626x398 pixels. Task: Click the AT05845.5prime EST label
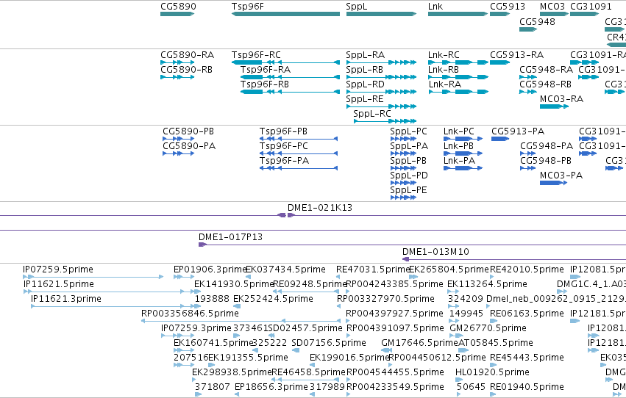click(x=496, y=343)
